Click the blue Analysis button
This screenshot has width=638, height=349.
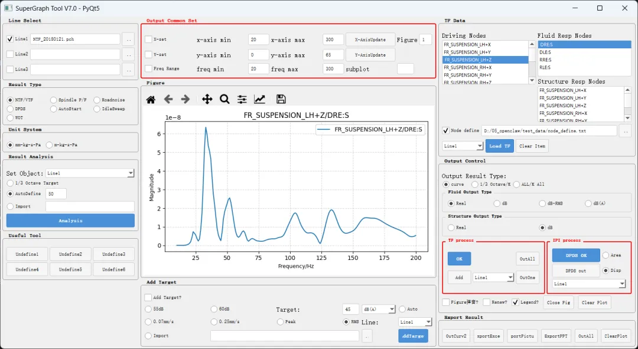(x=70, y=220)
